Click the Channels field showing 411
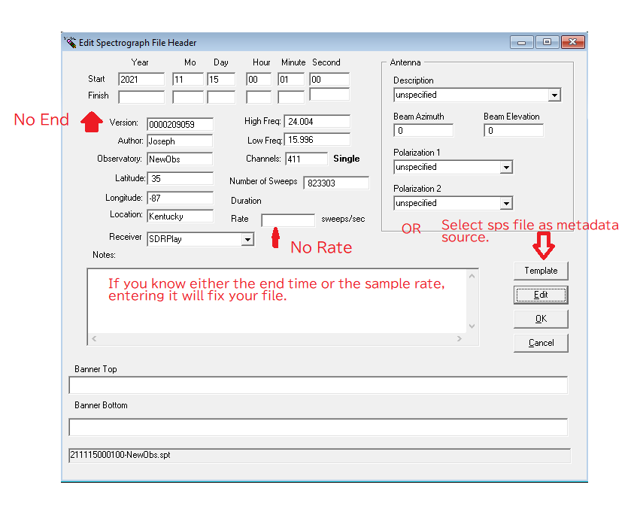This screenshot has width=640, height=518. point(306,159)
